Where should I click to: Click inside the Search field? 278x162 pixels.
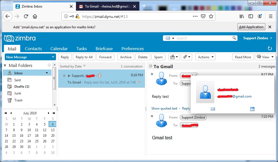[203, 38]
